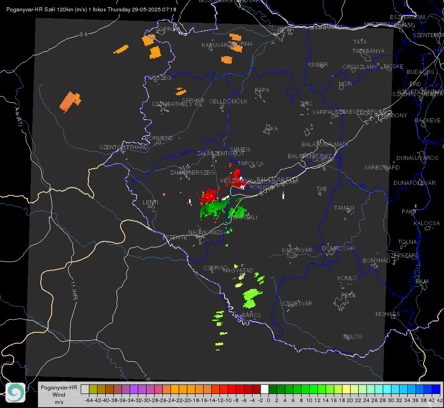
Task: Select the SZOMBATHELY city label
Action: 172,104
